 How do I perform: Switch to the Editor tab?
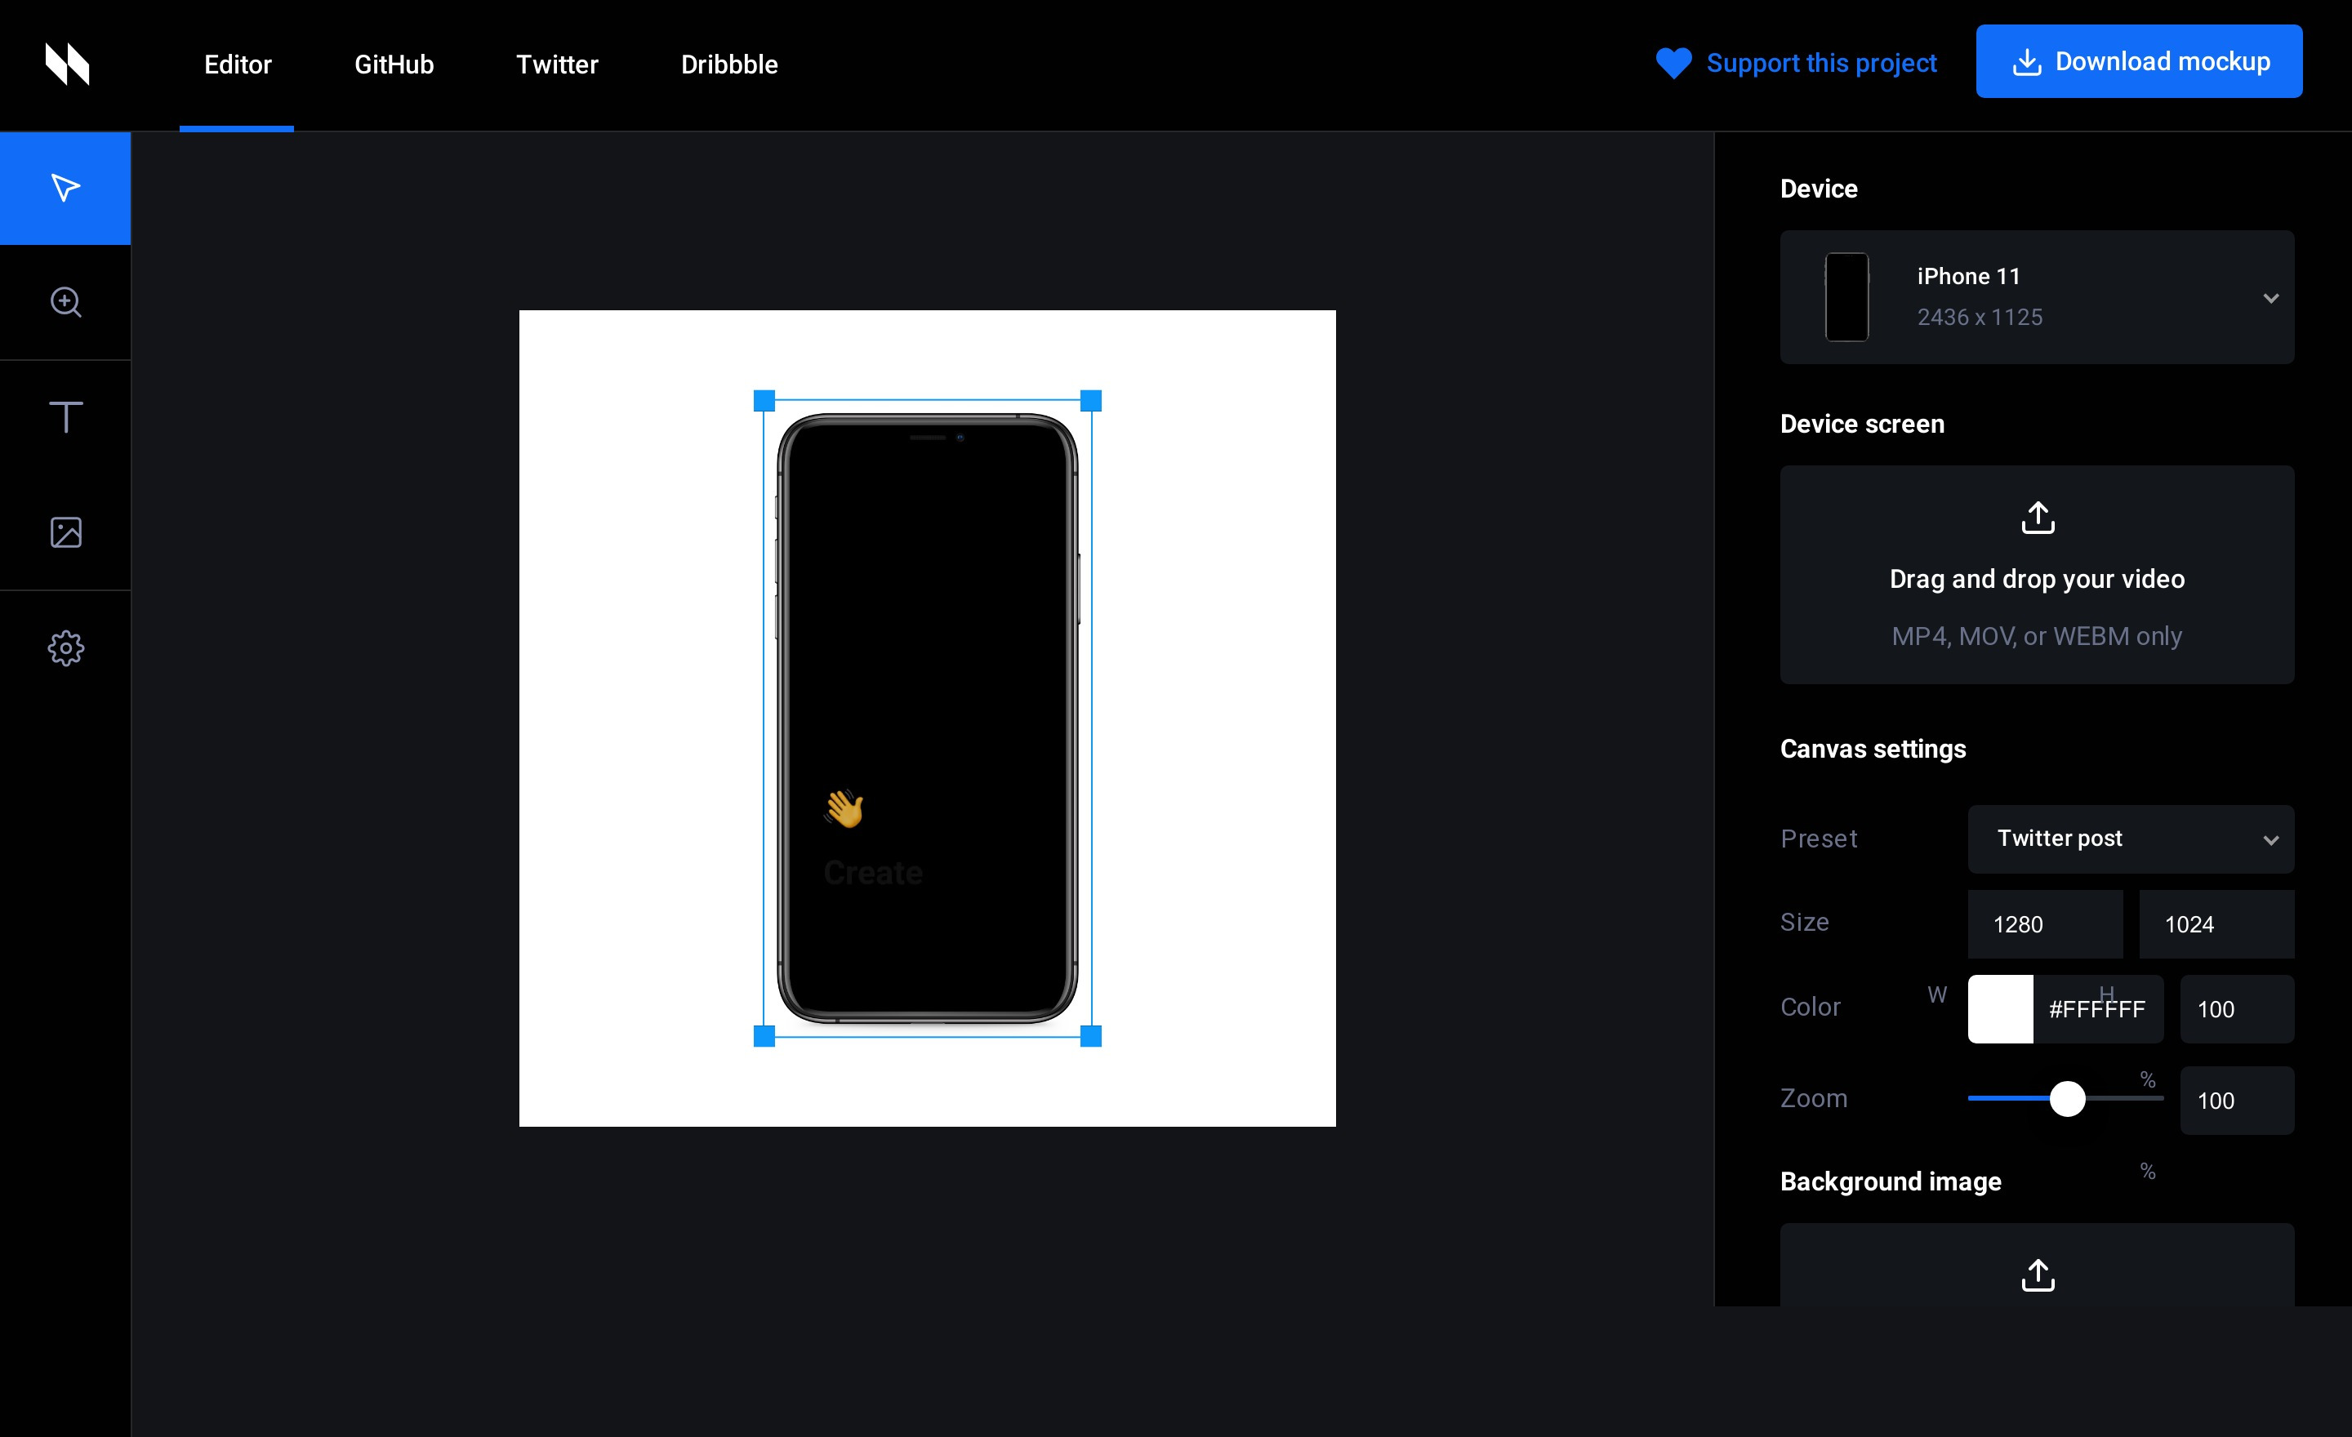tap(238, 64)
